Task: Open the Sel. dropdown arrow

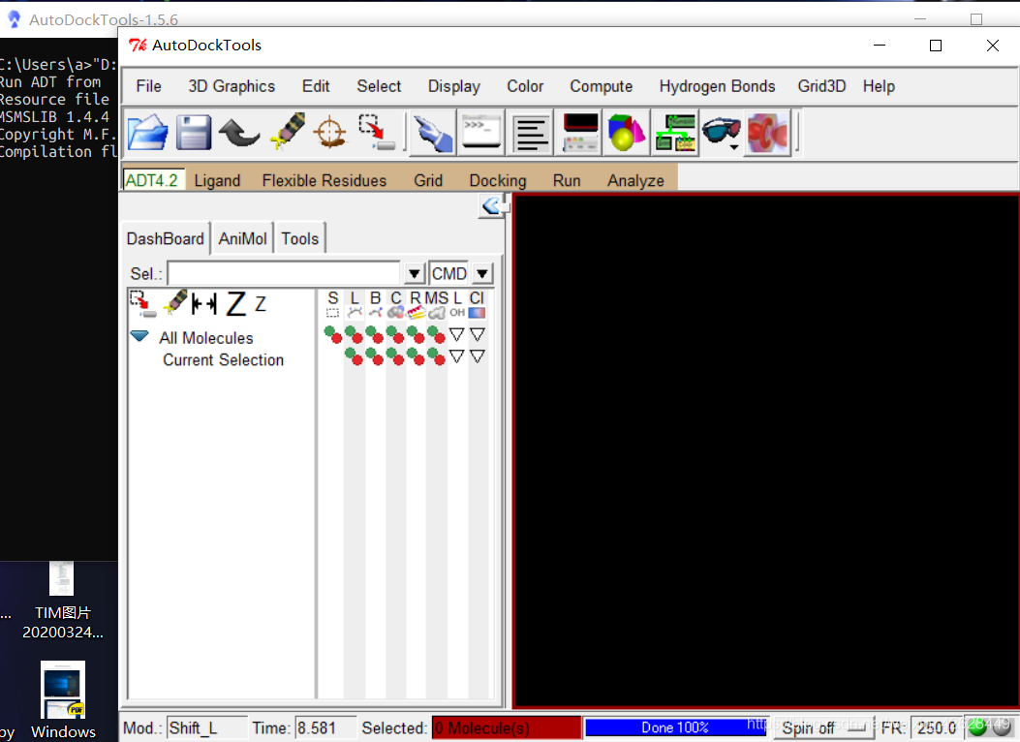Action: [x=415, y=273]
